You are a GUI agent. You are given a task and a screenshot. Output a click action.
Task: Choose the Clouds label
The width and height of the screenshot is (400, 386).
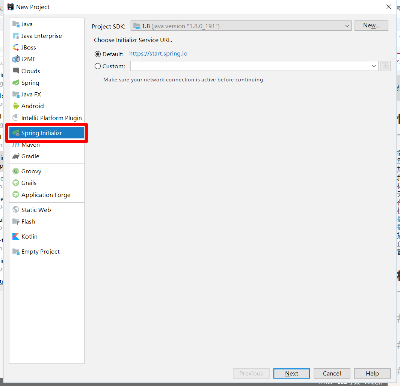[31, 71]
